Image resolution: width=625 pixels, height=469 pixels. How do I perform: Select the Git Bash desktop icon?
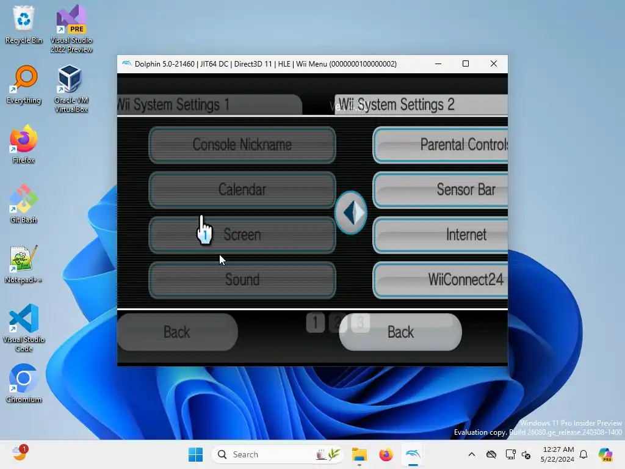tap(24, 204)
